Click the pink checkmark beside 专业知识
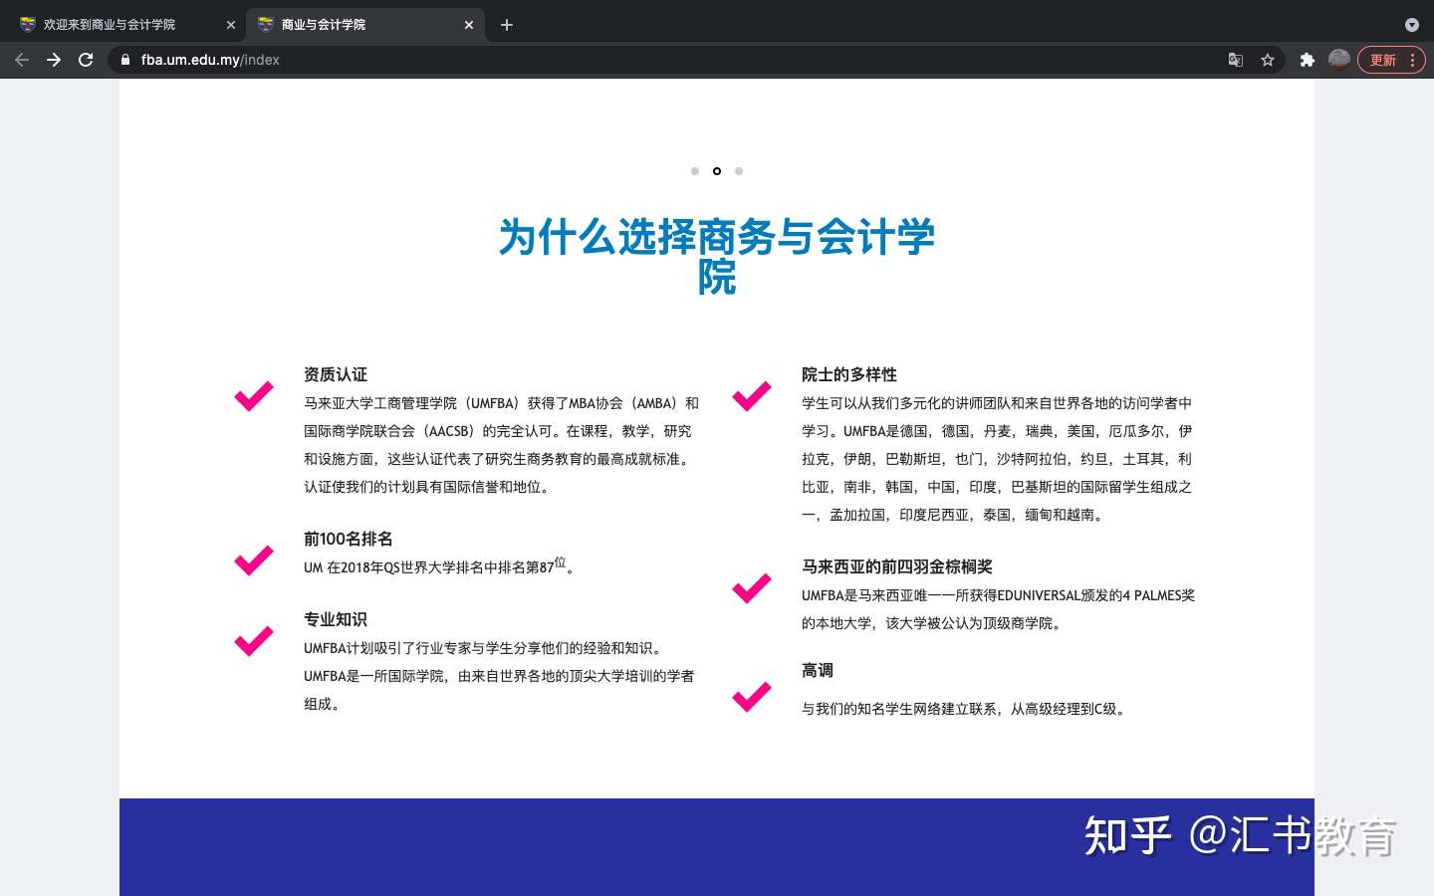The image size is (1434, 896). [254, 641]
